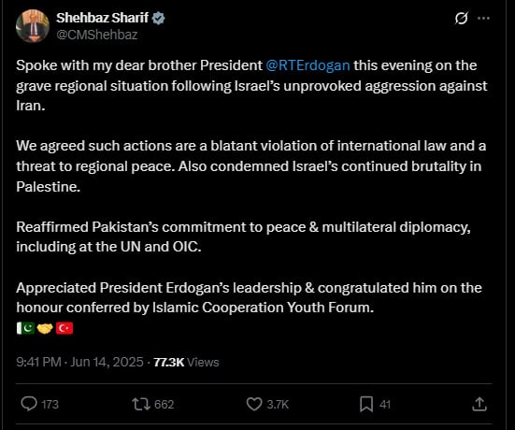This screenshot has height=430, width=515.
Task: Click the 9:41 PM Jun 14, 2025 timestamp
Action: click(x=79, y=362)
